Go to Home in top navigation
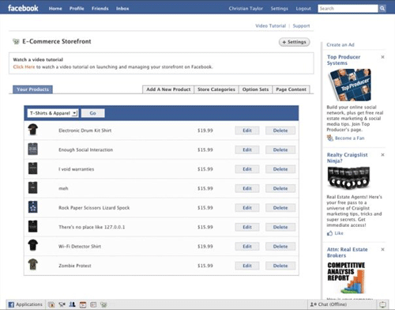This screenshot has width=395, height=310. coord(55,9)
